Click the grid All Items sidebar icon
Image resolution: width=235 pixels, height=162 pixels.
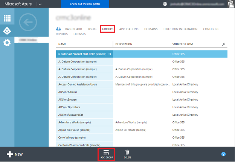point(7,18)
